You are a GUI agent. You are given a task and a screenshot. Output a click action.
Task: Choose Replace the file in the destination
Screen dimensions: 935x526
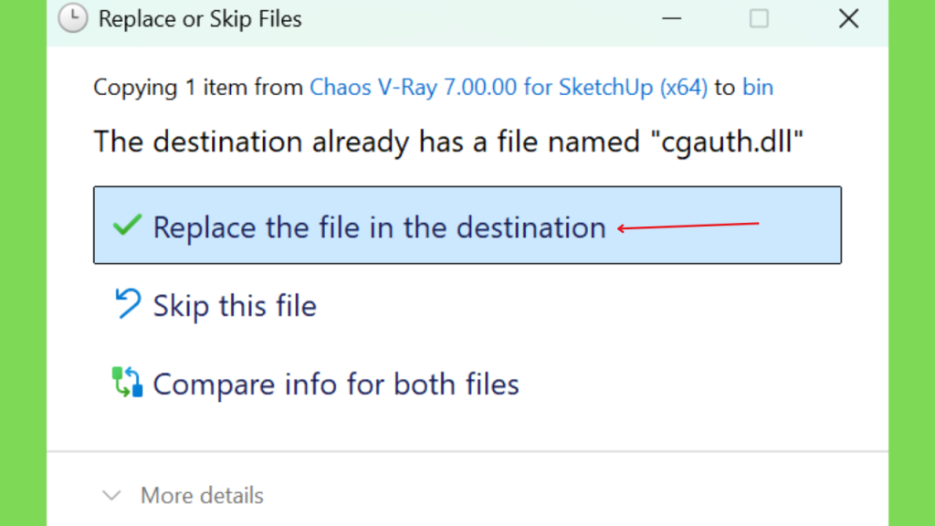coord(467,225)
